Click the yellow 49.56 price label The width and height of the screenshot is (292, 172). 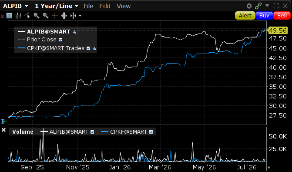tap(278, 30)
